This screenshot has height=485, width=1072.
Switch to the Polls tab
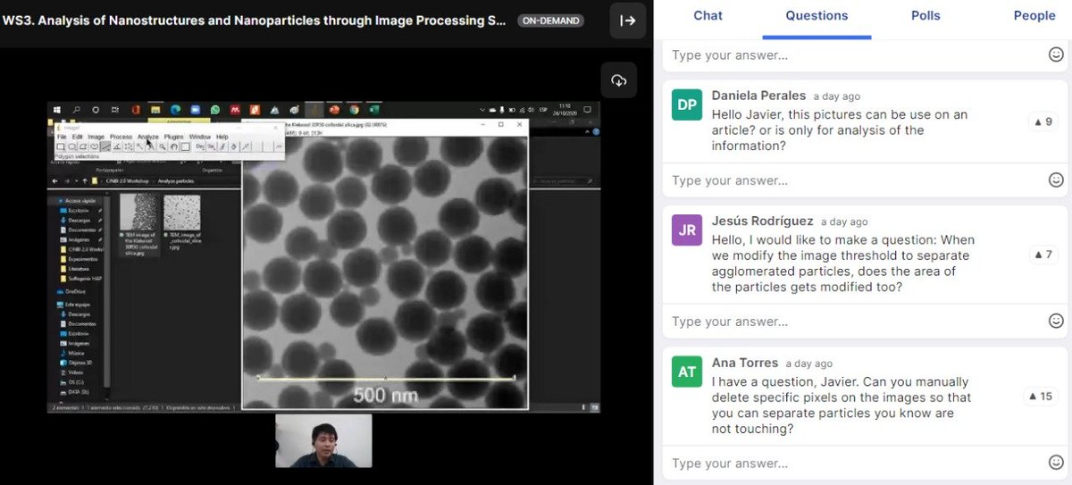pyautogui.click(x=925, y=15)
